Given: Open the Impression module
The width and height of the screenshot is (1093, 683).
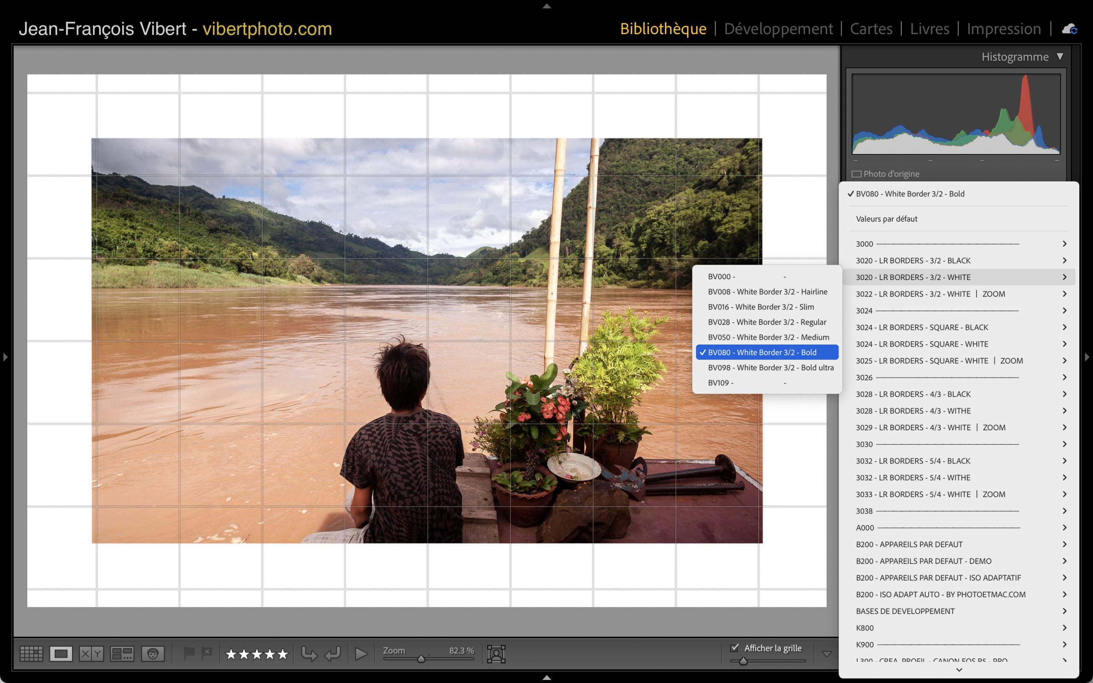Looking at the screenshot, I should click(x=1004, y=29).
